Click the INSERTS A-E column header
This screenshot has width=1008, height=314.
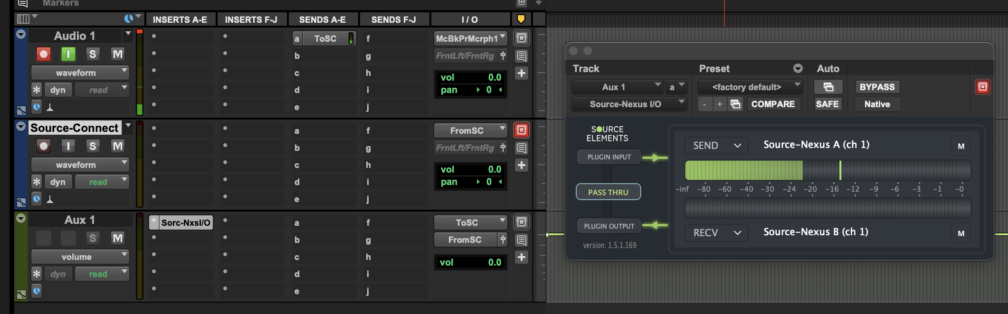180,19
